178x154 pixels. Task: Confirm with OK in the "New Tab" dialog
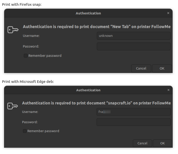tap(162, 68)
